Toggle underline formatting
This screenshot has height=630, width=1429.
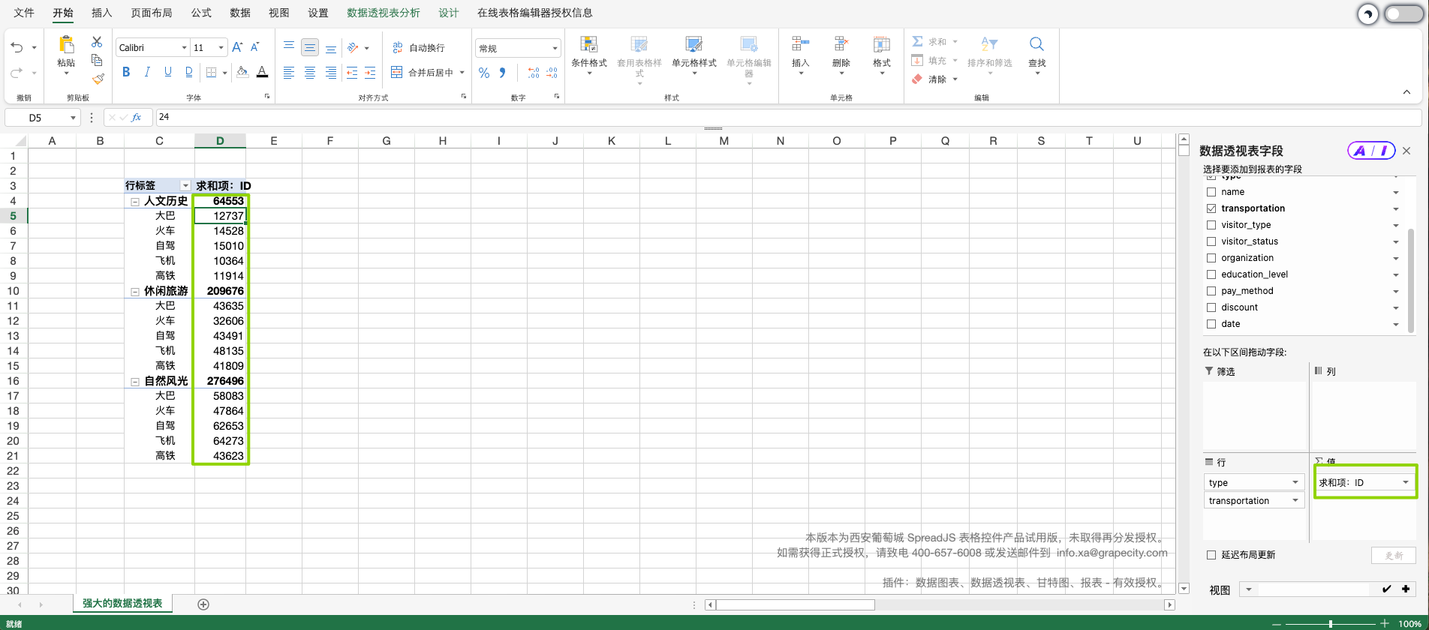pyautogui.click(x=167, y=72)
